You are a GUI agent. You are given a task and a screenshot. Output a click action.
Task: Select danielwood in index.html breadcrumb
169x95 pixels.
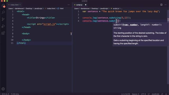(x=19, y=8)
